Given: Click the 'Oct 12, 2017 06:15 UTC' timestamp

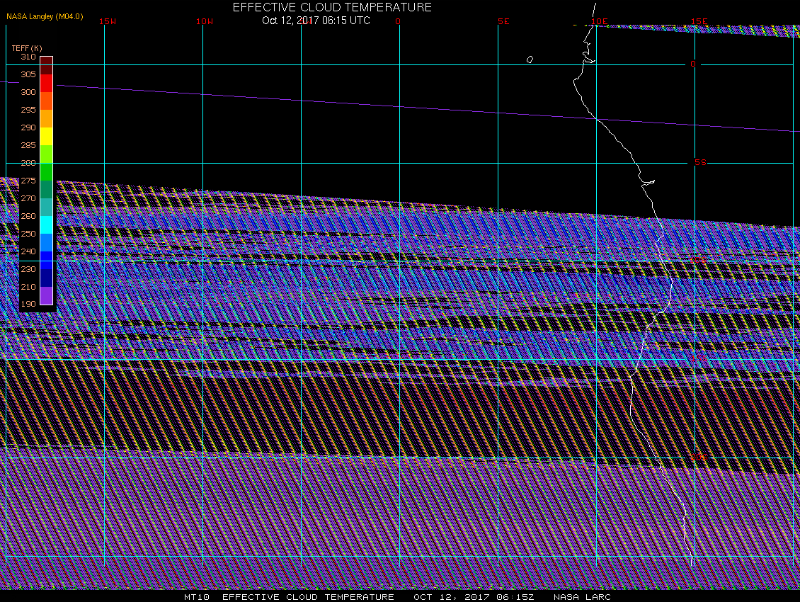Looking at the screenshot, I should pos(316,21).
